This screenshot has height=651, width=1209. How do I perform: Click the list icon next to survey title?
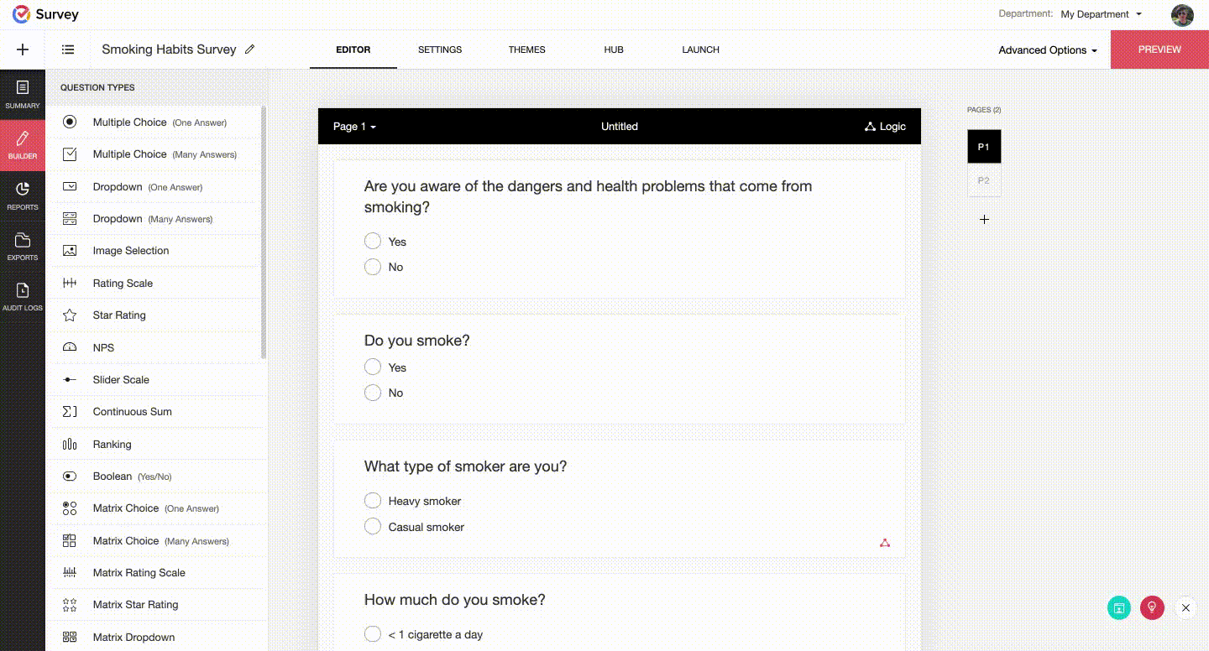click(68, 49)
